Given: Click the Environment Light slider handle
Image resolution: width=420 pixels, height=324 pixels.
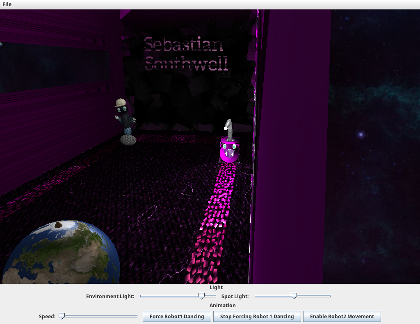Looking at the screenshot, I should click(201, 296).
